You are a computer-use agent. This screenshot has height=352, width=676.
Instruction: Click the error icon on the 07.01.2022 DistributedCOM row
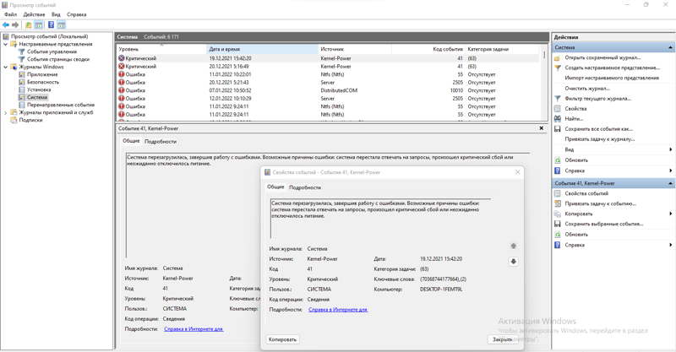tap(122, 90)
